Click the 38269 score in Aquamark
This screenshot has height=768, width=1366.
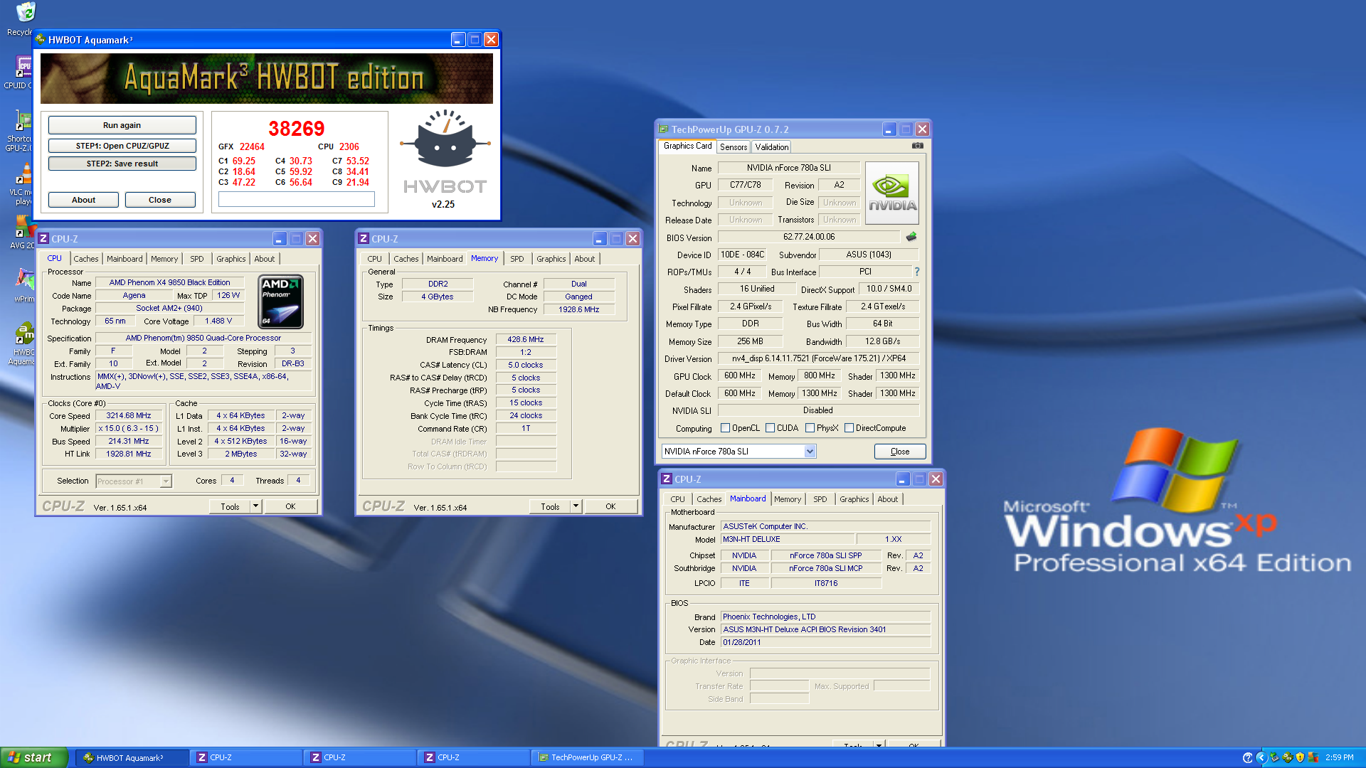[296, 129]
